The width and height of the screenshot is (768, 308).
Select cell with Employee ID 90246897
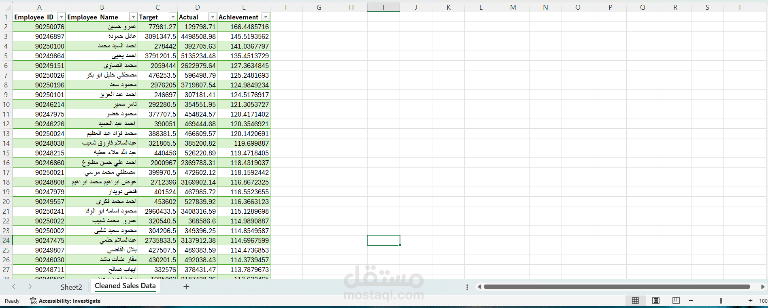pyautogui.click(x=39, y=36)
